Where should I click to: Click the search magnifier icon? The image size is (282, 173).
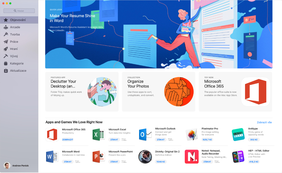tap(15, 11)
